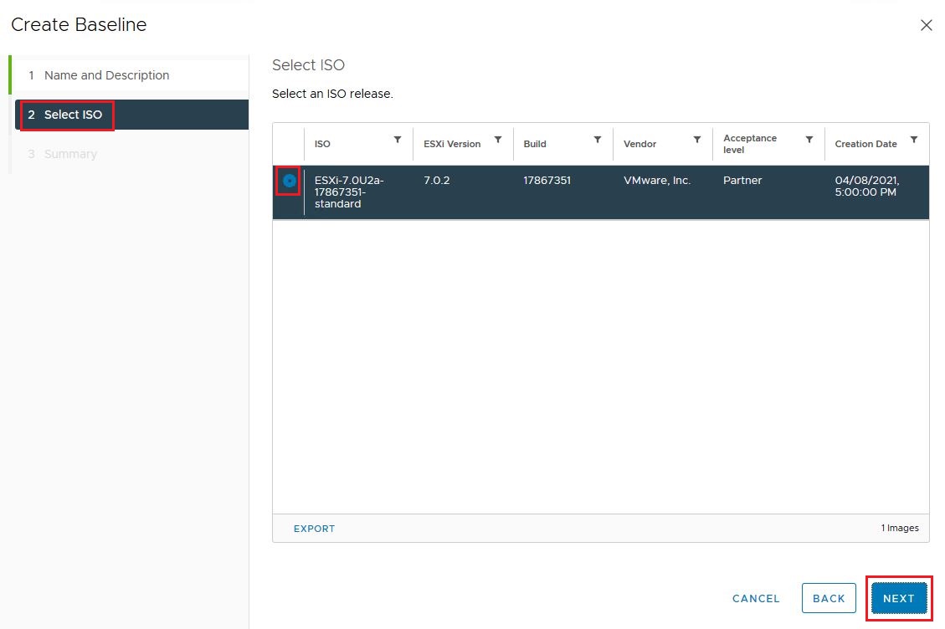Select the ESXi-7.0U2a ISO radio button
The height and width of the screenshot is (629, 945).
pos(290,181)
